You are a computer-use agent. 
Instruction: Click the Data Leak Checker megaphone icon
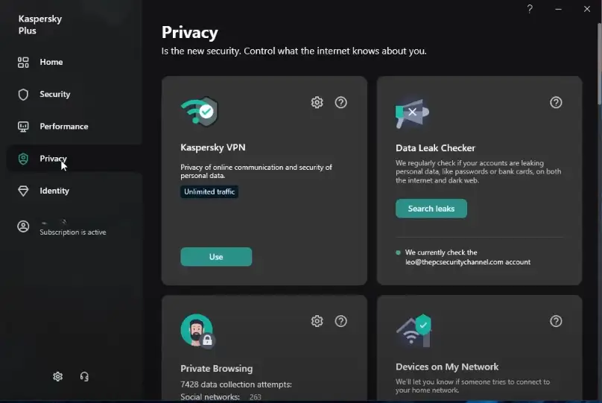click(x=412, y=112)
